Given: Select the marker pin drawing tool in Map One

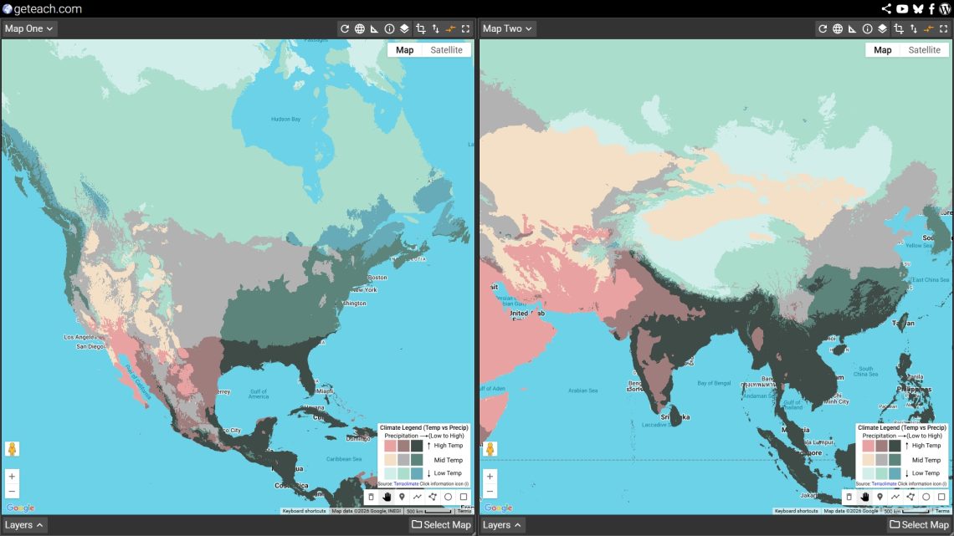Looking at the screenshot, I should [402, 497].
